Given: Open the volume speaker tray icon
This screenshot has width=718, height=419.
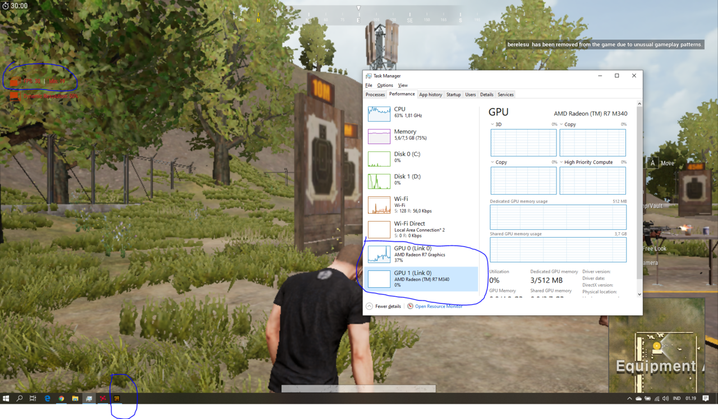Looking at the screenshot, I should (665, 398).
